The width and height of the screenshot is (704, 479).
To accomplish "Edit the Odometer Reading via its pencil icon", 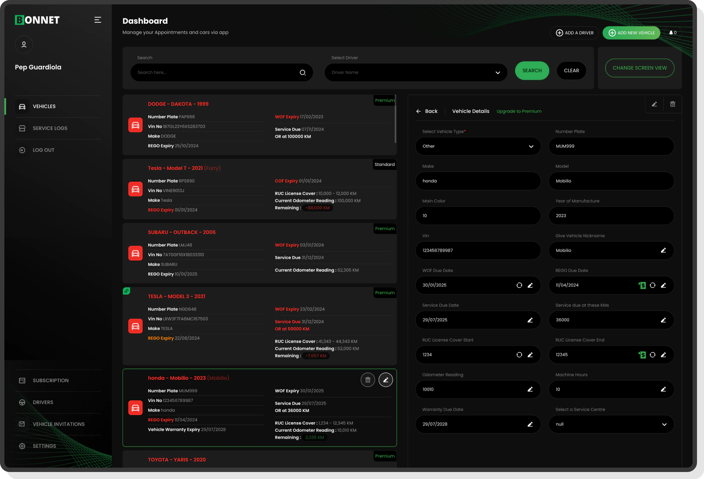I will [530, 390].
